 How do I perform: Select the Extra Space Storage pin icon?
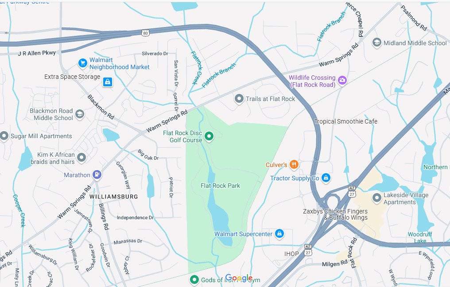108,82
